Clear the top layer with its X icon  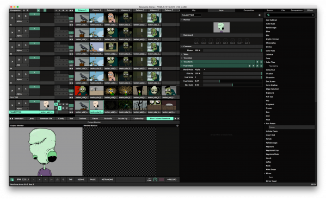click(13, 18)
